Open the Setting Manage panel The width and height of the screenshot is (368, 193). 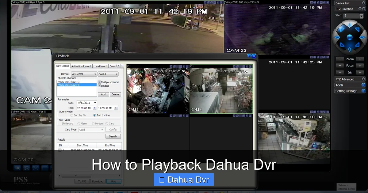pos(349,91)
